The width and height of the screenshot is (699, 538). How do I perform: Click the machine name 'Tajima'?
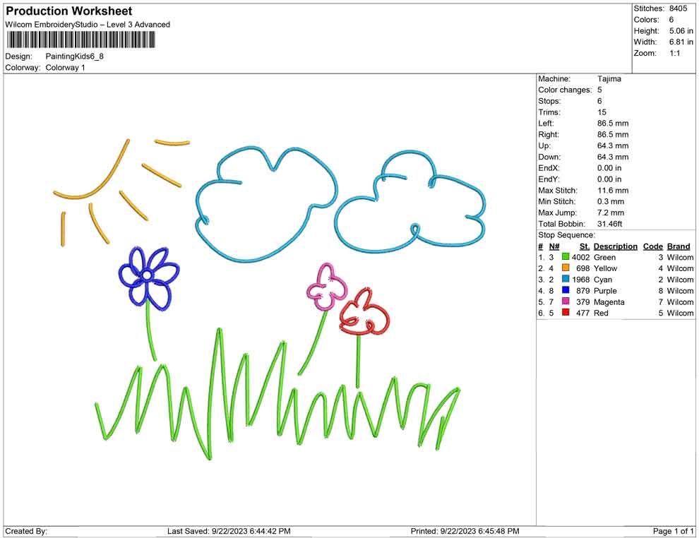pyautogui.click(x=609, y=79)
